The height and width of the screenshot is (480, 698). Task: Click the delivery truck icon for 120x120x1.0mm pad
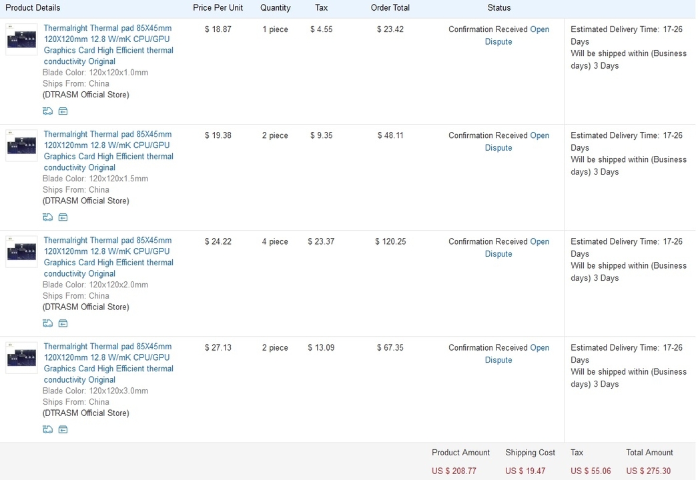(x=47, y=111)
